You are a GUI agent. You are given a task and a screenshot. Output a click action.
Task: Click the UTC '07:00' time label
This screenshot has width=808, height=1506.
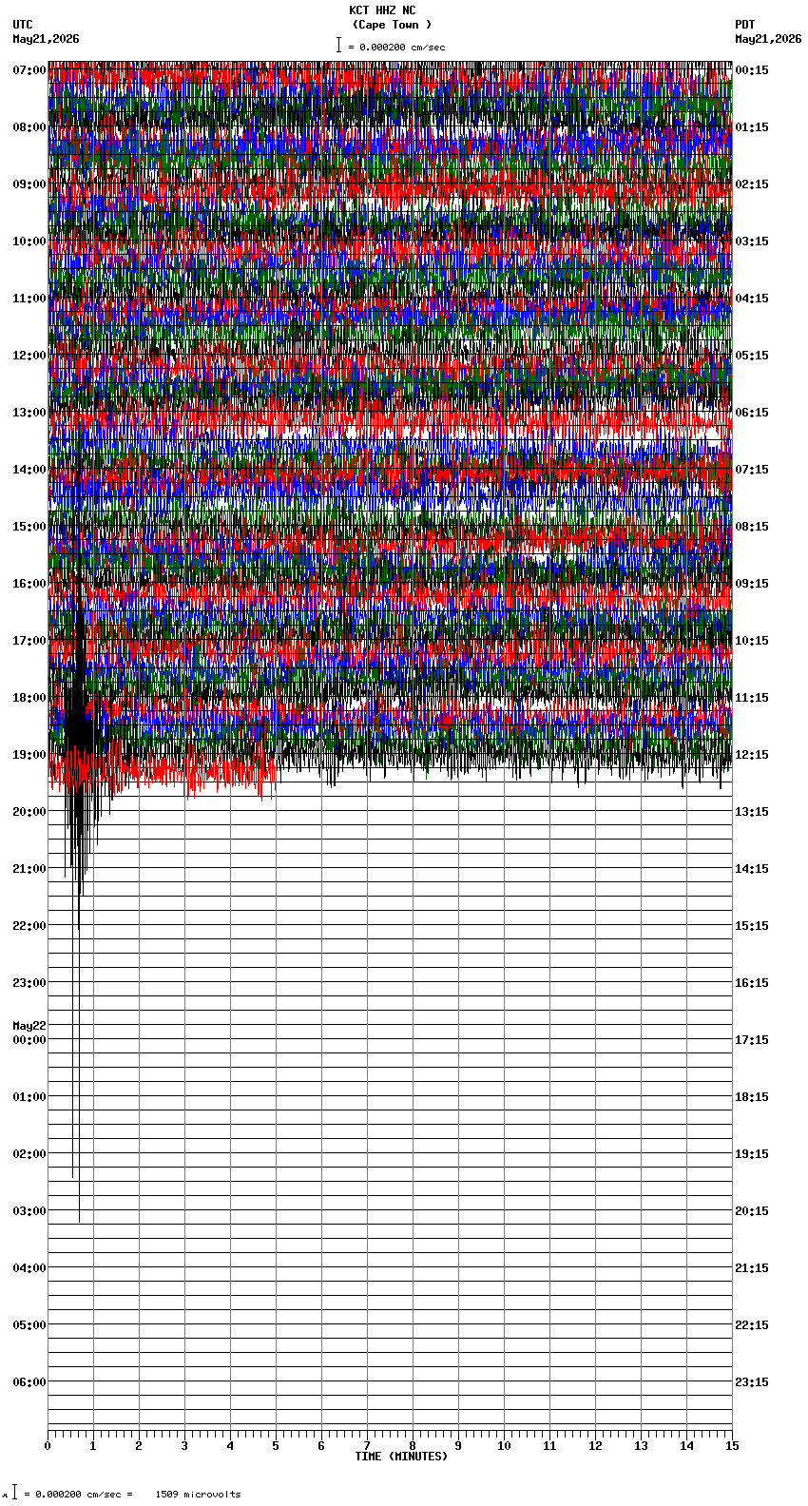(29, 70)
